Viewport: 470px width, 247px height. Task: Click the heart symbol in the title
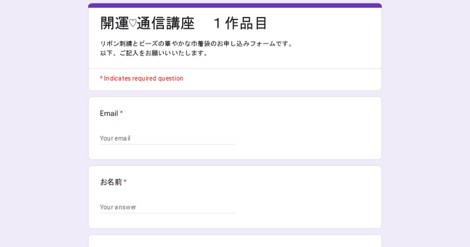(x=132, y=24)
